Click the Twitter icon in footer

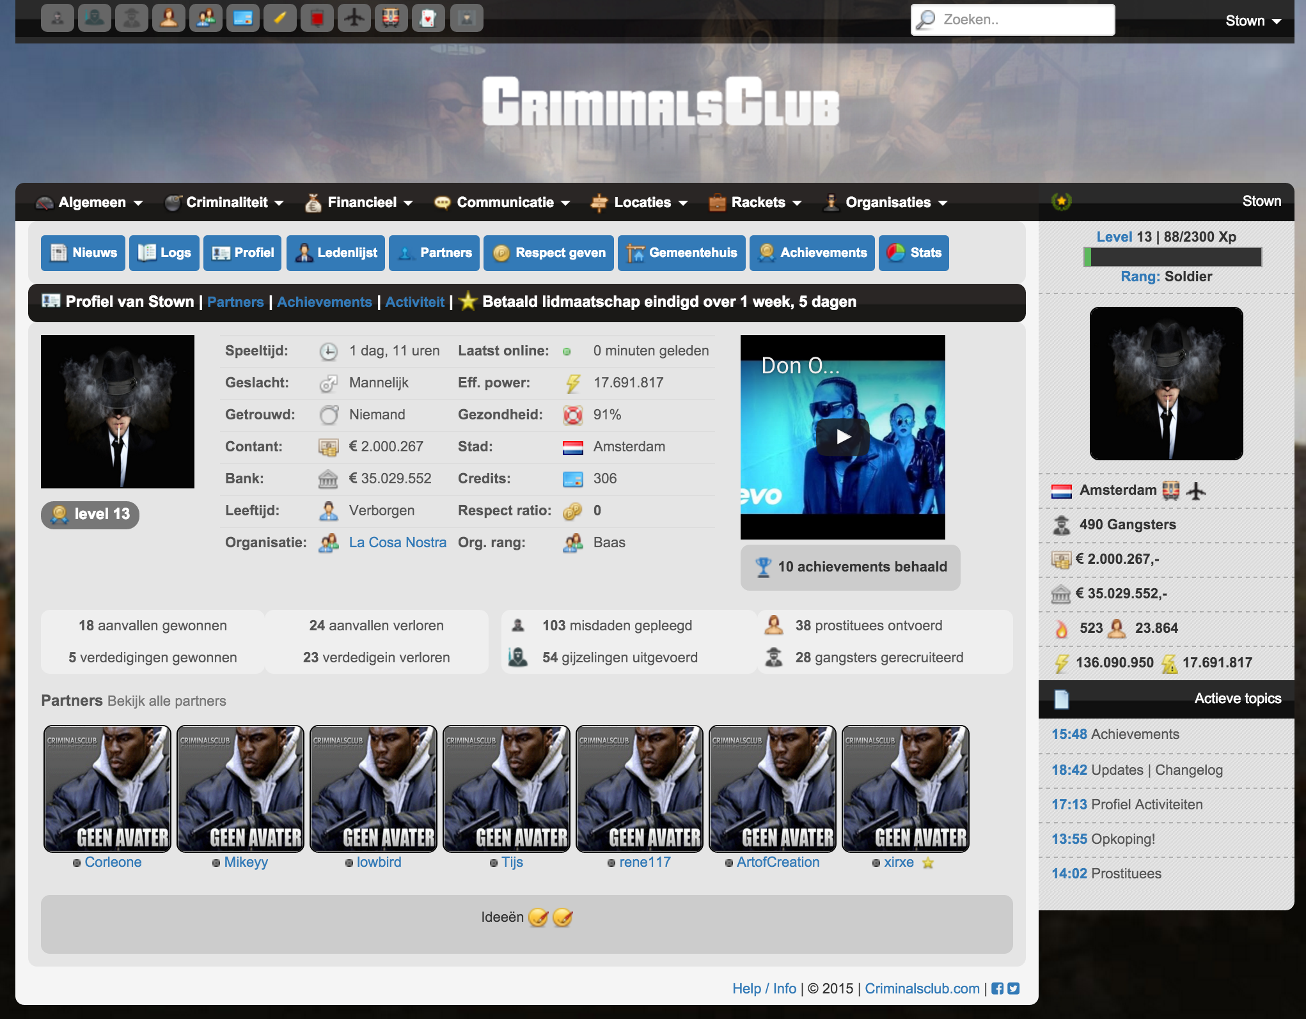coord(1013,988)
